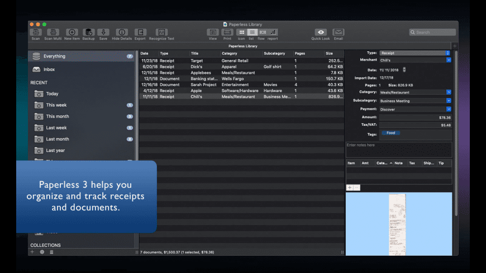Open the Inbox in sidebar

[82, 69]
